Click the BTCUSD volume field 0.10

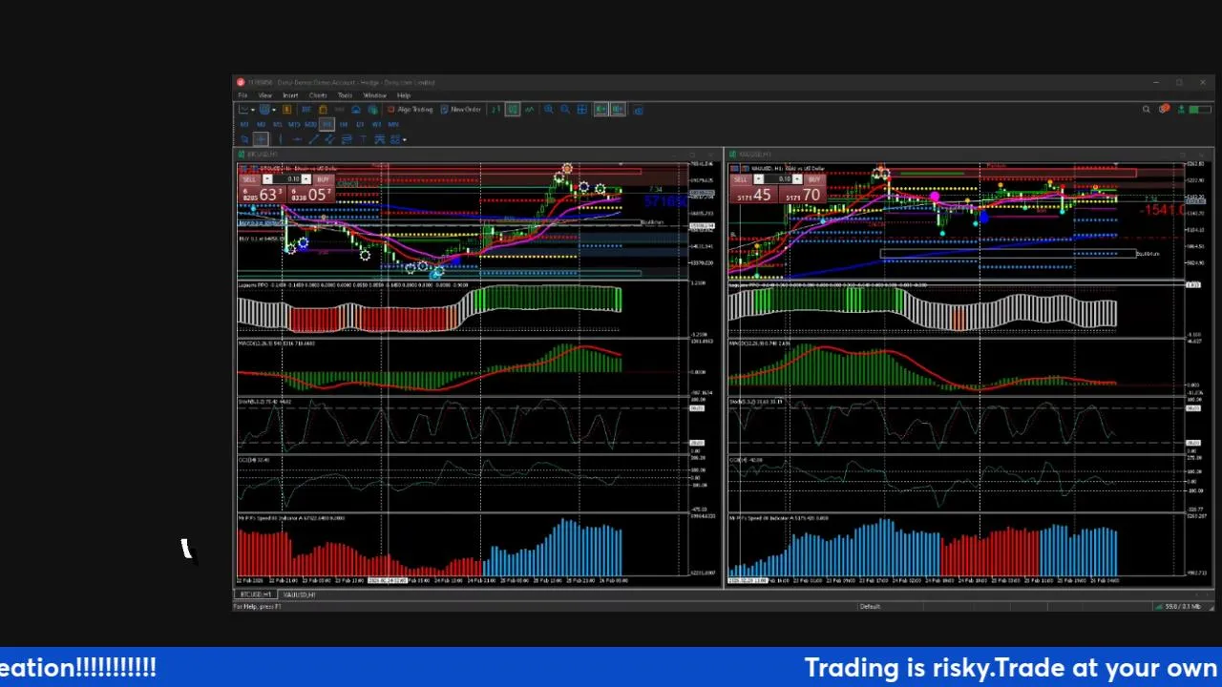click(x=287, y=179)
